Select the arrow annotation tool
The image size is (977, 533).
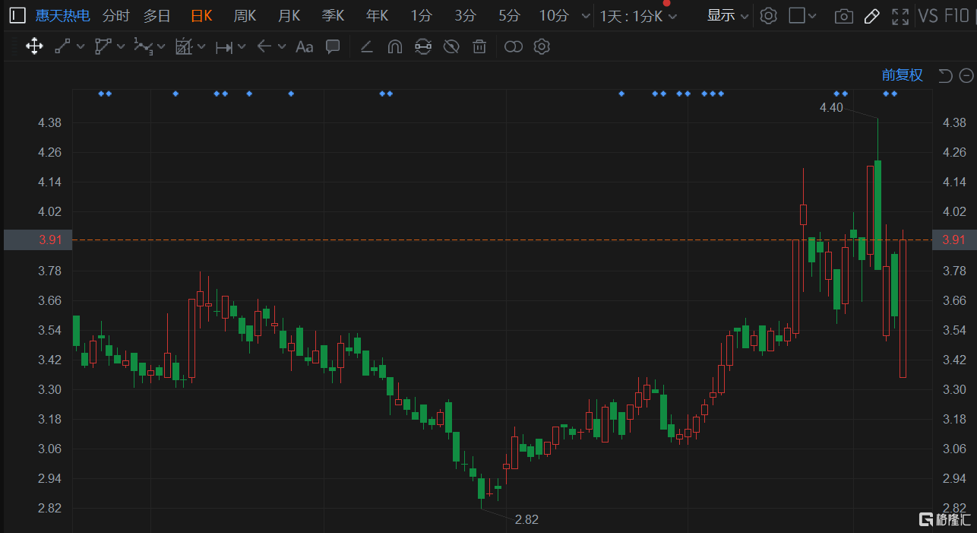click(264, 46)
